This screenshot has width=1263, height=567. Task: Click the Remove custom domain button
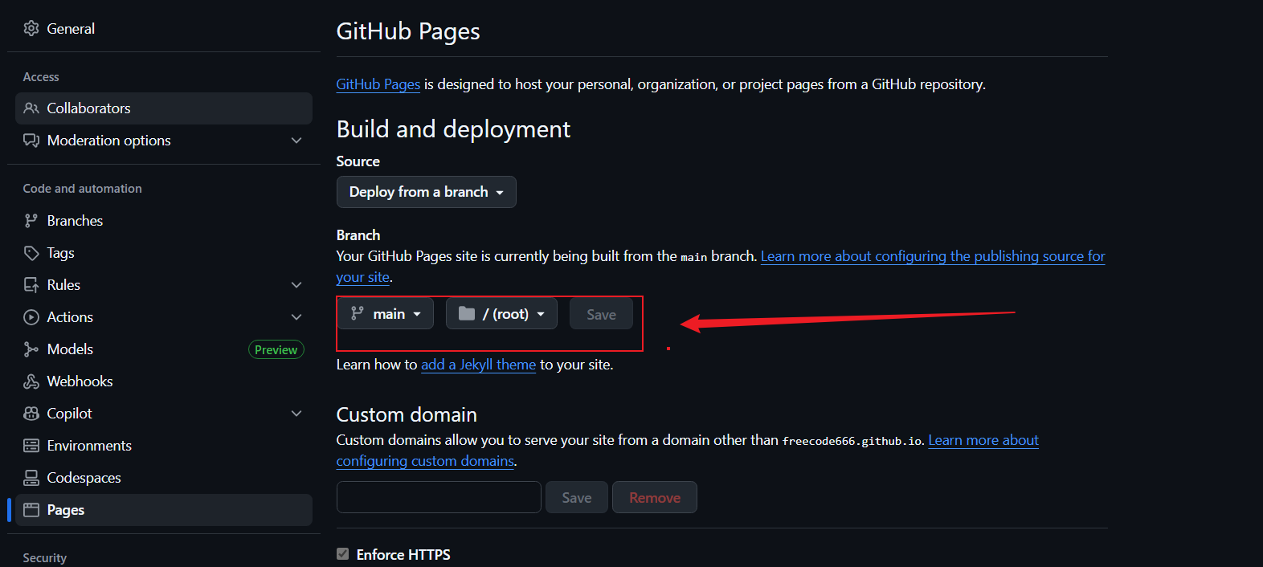654,498
